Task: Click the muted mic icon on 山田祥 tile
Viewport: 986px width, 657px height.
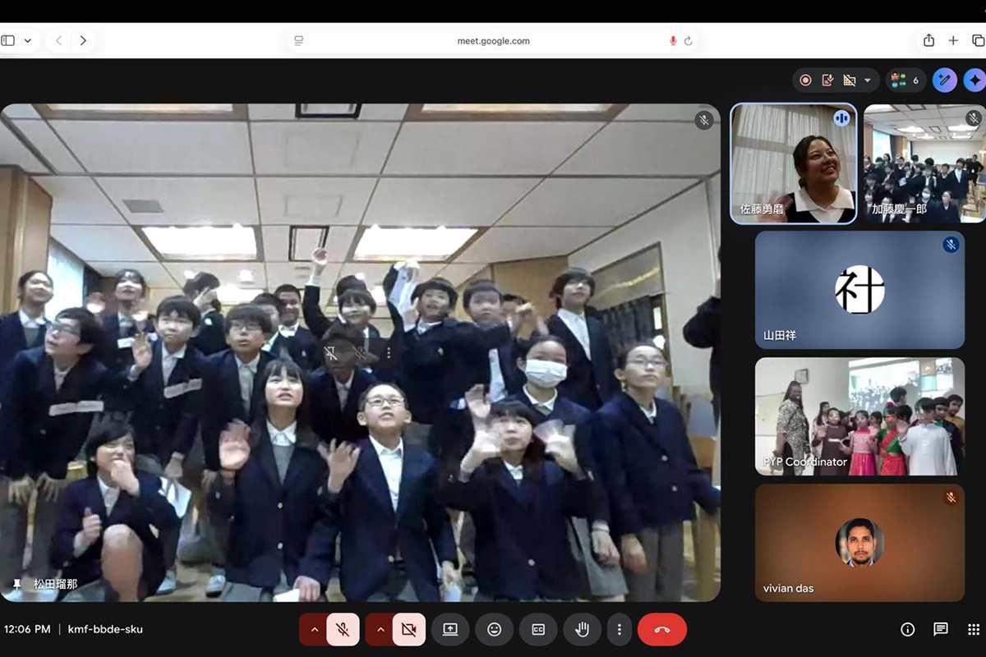Action: tap(951, 245)
